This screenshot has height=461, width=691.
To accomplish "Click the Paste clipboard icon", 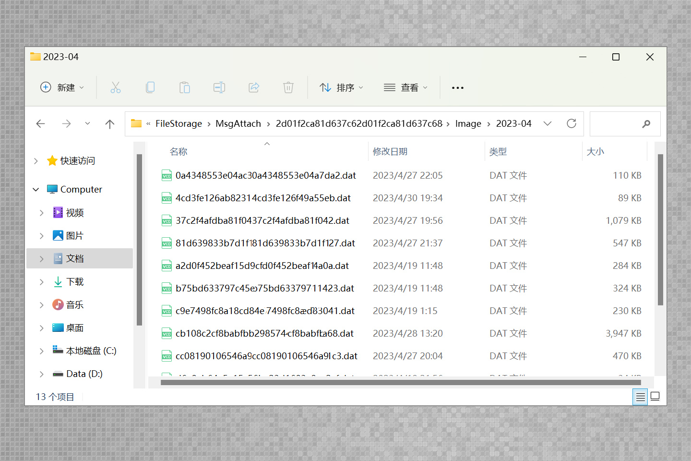I will (185, 87).
